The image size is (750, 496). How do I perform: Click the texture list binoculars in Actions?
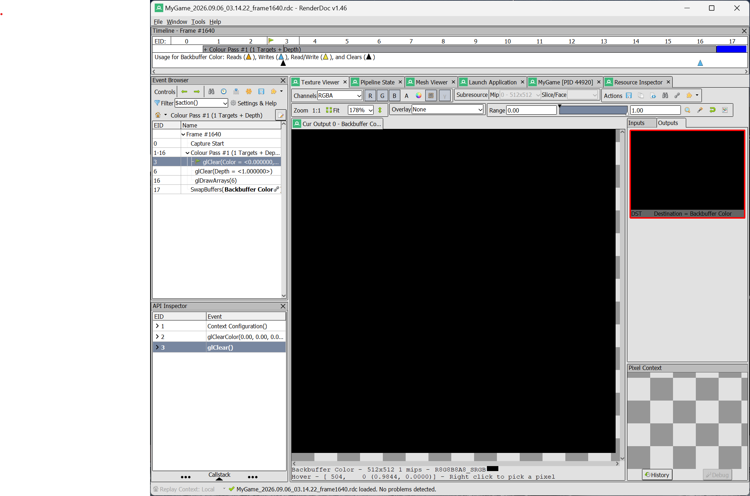pyautogui.click(x=665, y=95)
